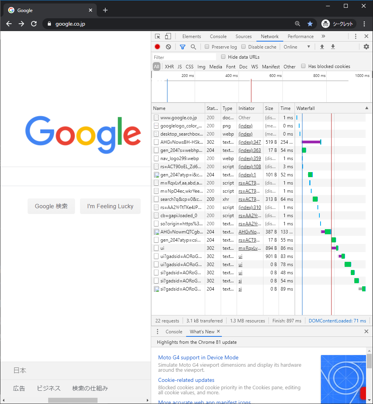Image resolution: width=373 pixels, height=404 pixels.
Task: Select the www.google.co.jp request row
Action: coord(258,117)
